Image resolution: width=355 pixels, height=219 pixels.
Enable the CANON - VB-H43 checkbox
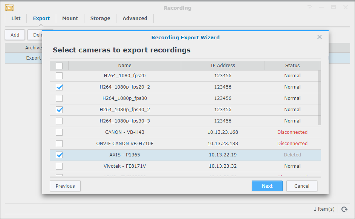click(x=59, y=132)
